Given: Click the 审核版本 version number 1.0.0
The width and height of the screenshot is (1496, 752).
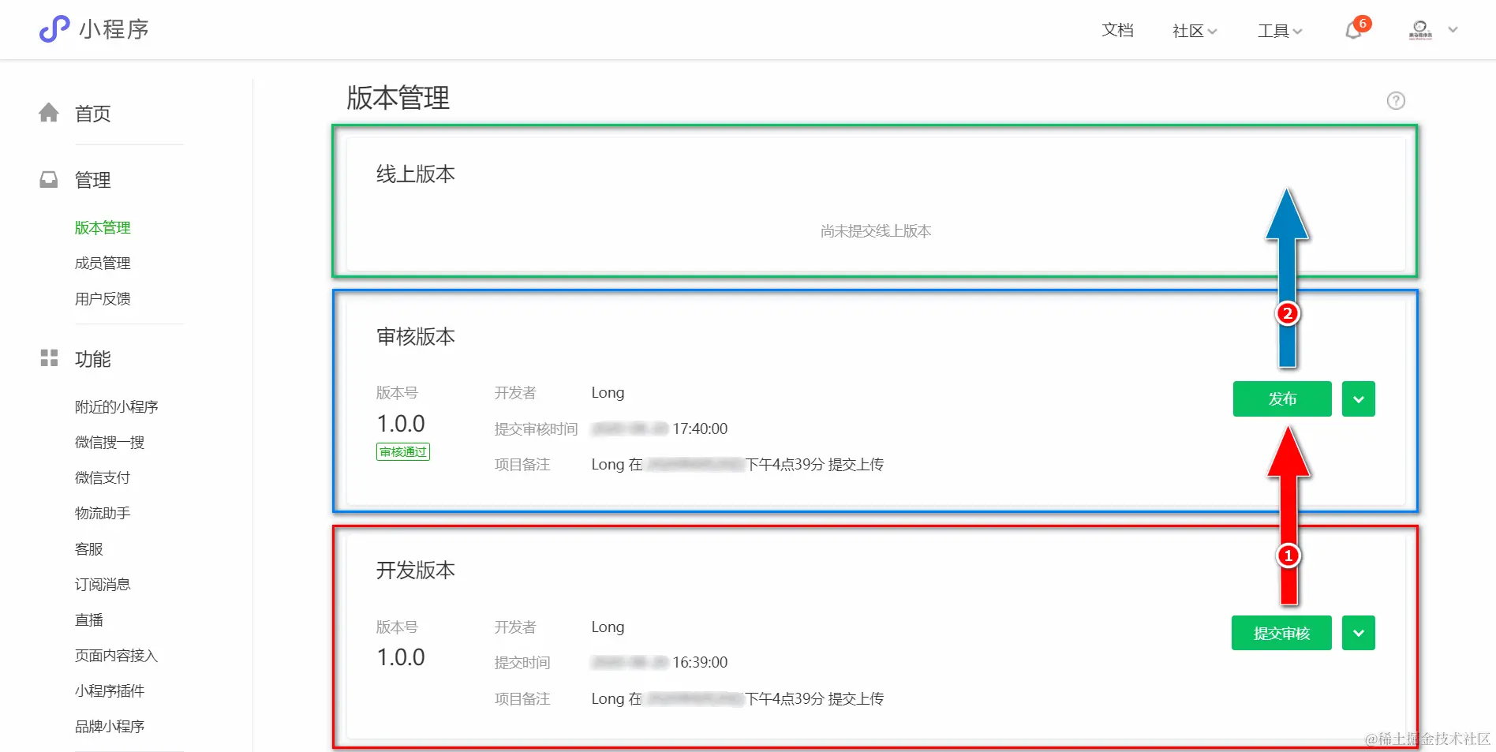Looking at the screenshot, I should [x=401, y=424].
